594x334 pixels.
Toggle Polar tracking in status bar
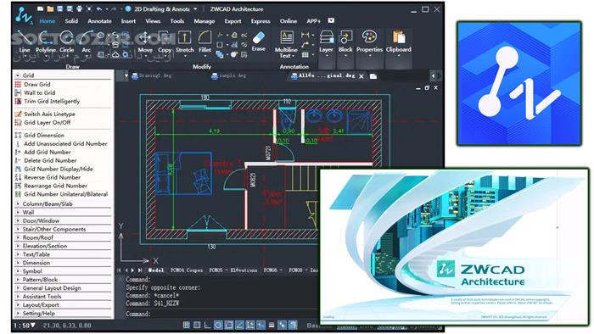pos(218,325)
